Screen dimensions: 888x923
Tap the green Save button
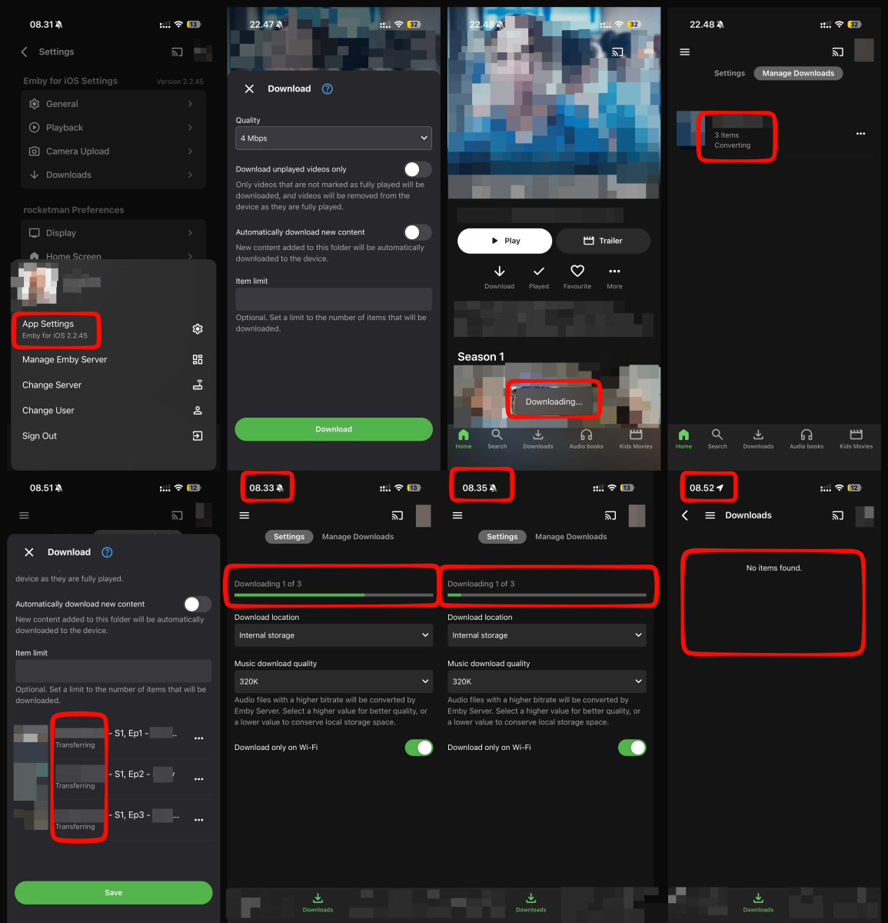pyautogui.click(x=114, y=892)
